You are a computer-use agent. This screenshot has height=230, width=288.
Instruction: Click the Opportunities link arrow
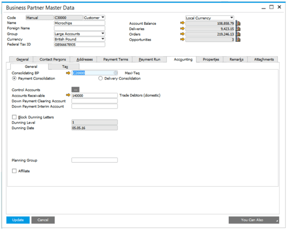tap(182, 39)
